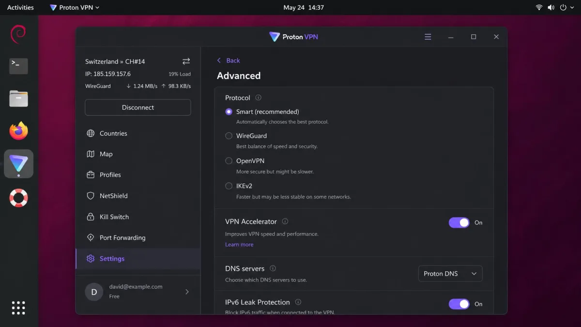Click the avatar with letter D

point(94,292)
